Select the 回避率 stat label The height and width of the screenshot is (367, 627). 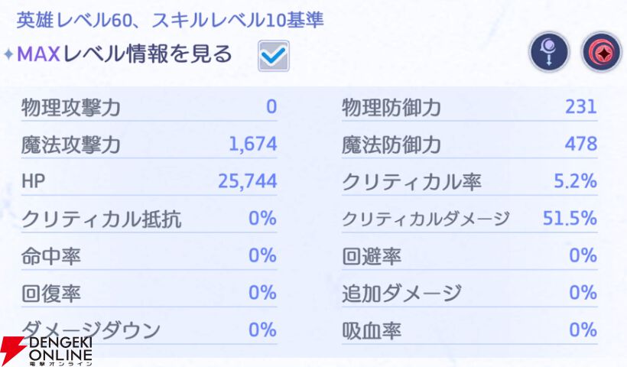372,256
